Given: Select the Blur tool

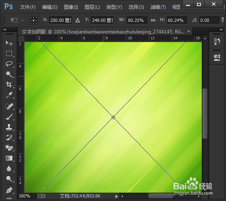Looking at the screenshot, I should [x=9, y=168].
